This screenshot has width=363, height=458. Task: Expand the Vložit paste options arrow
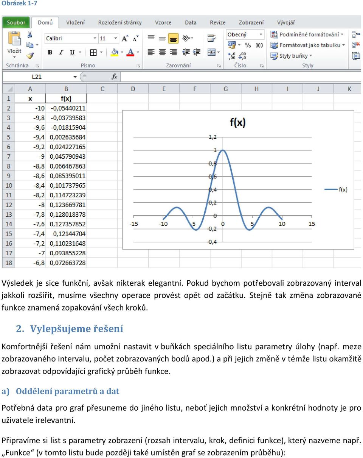coord(14,57)
